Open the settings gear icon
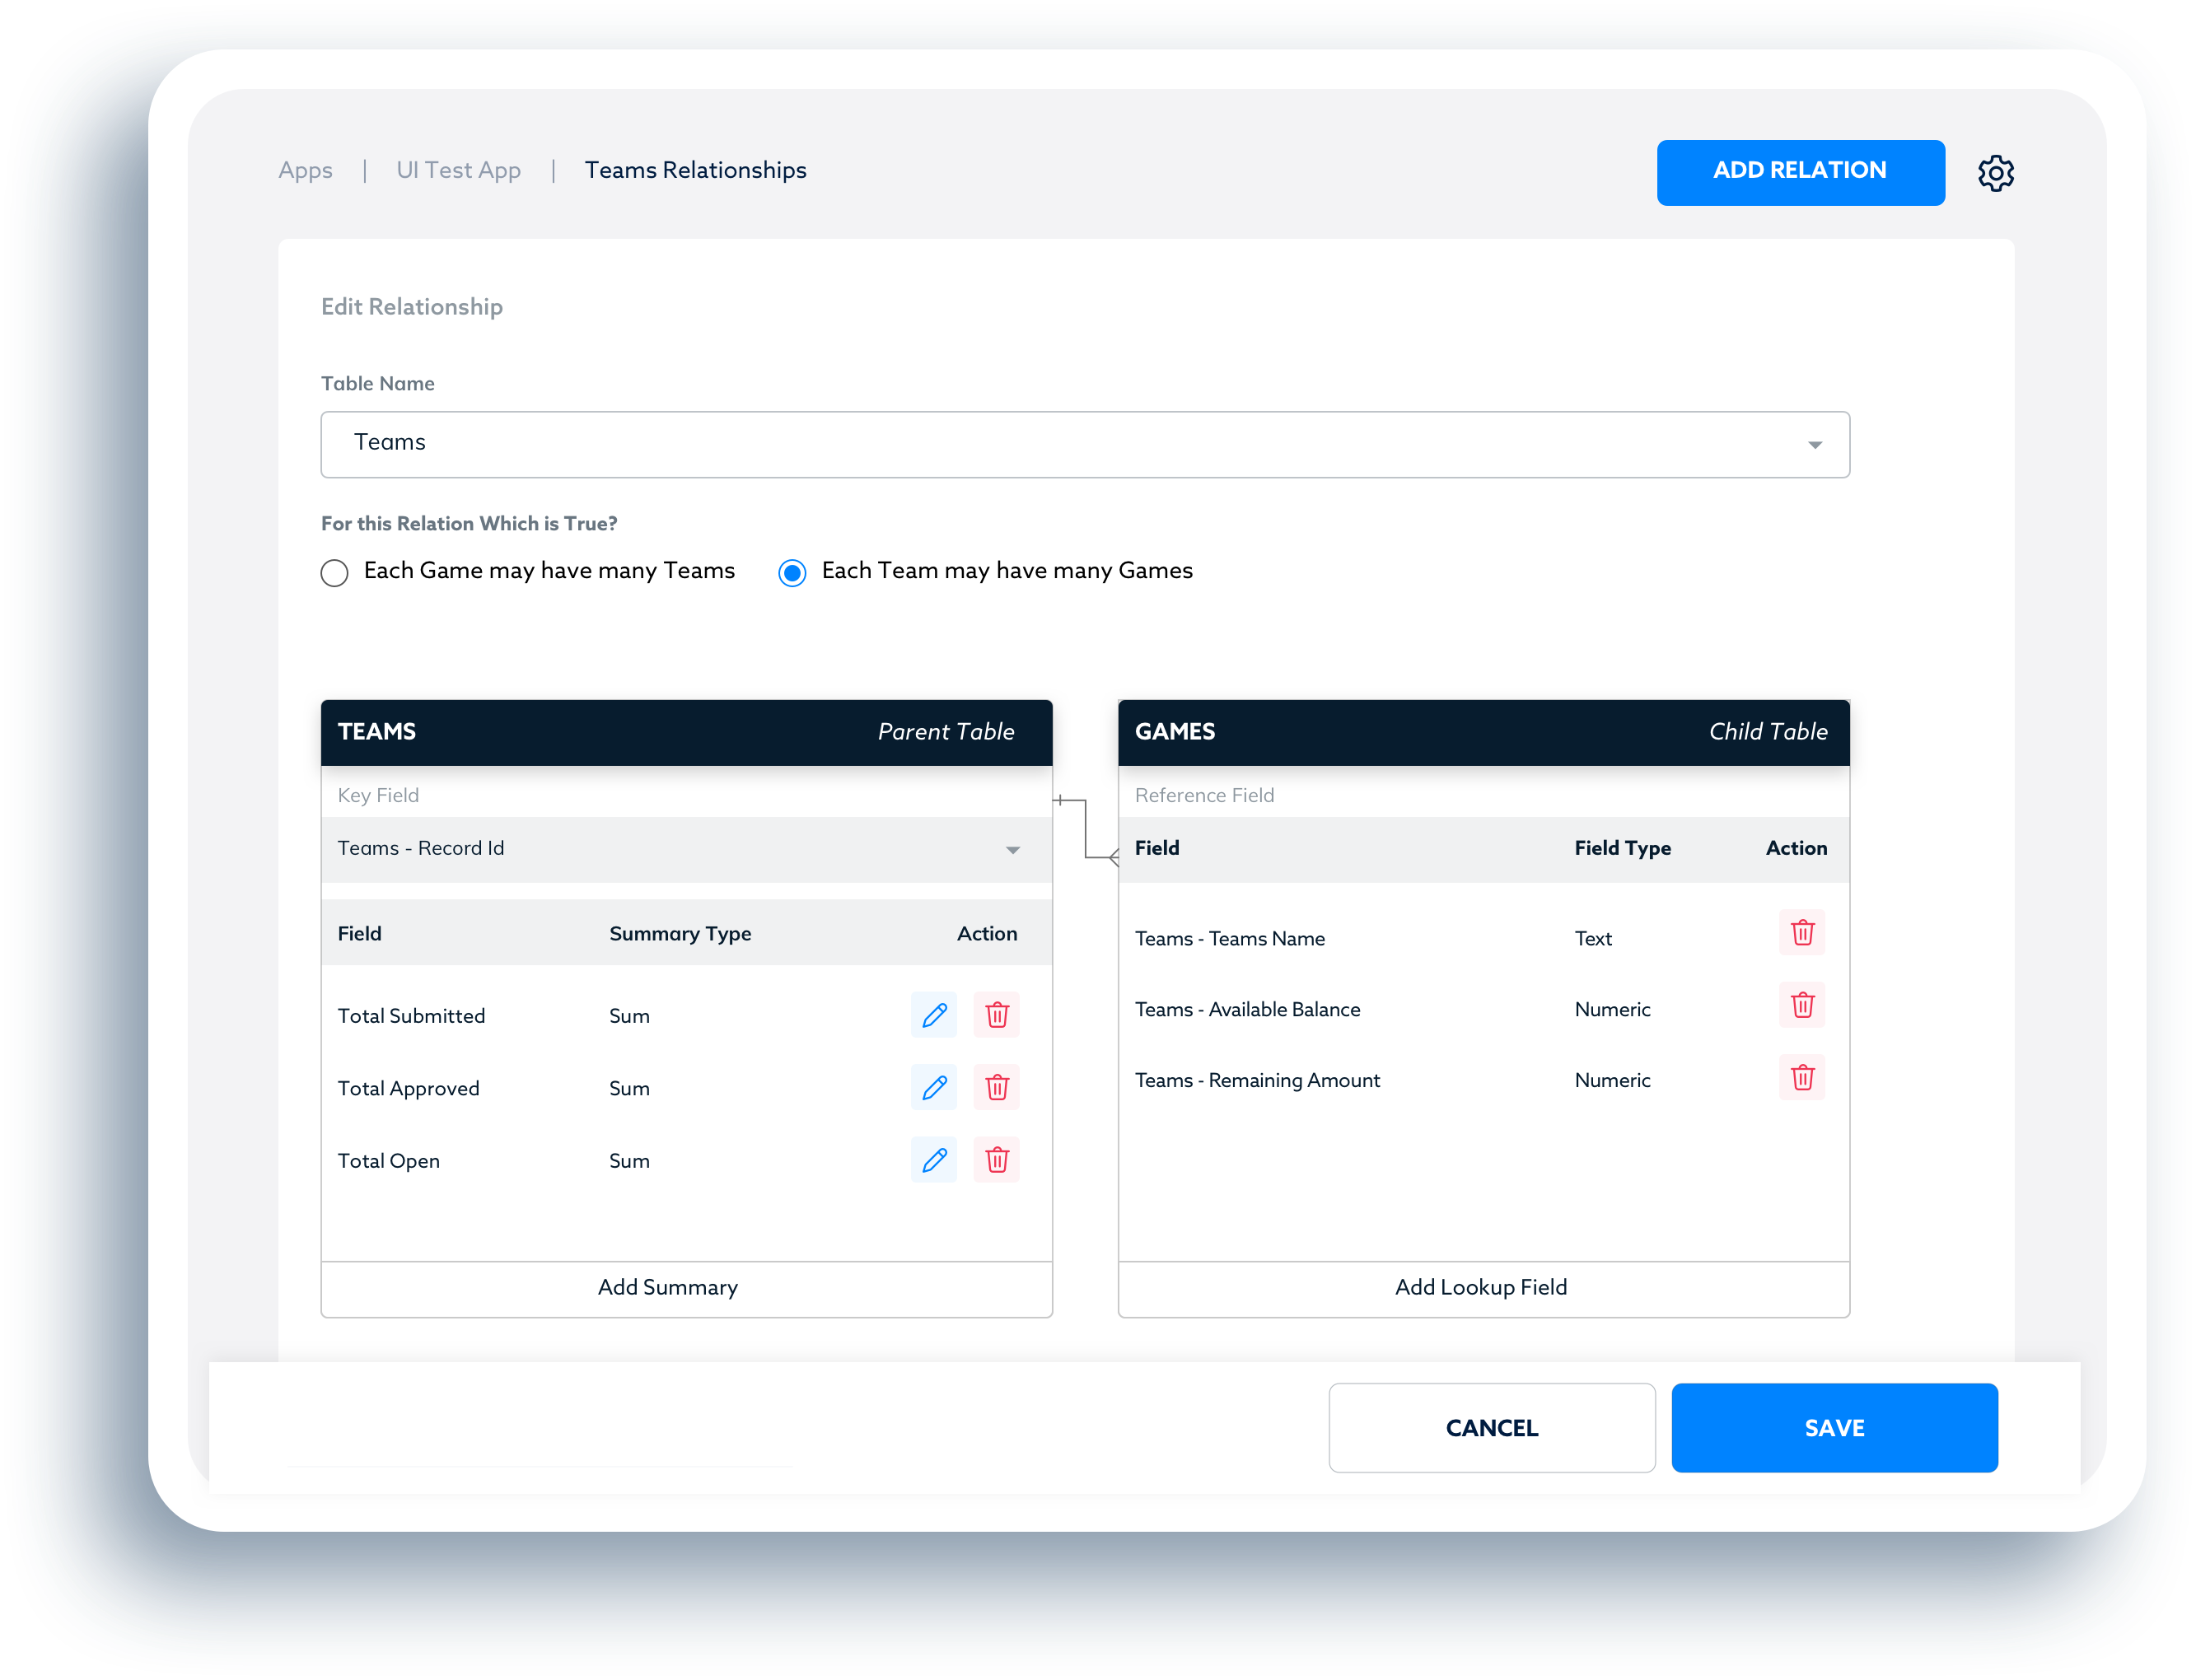 click(x=1995, y=173)
